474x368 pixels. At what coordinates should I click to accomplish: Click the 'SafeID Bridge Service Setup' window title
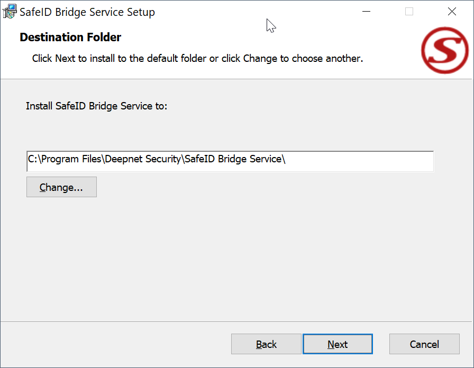pyautogui.click(x=87, y=12)
